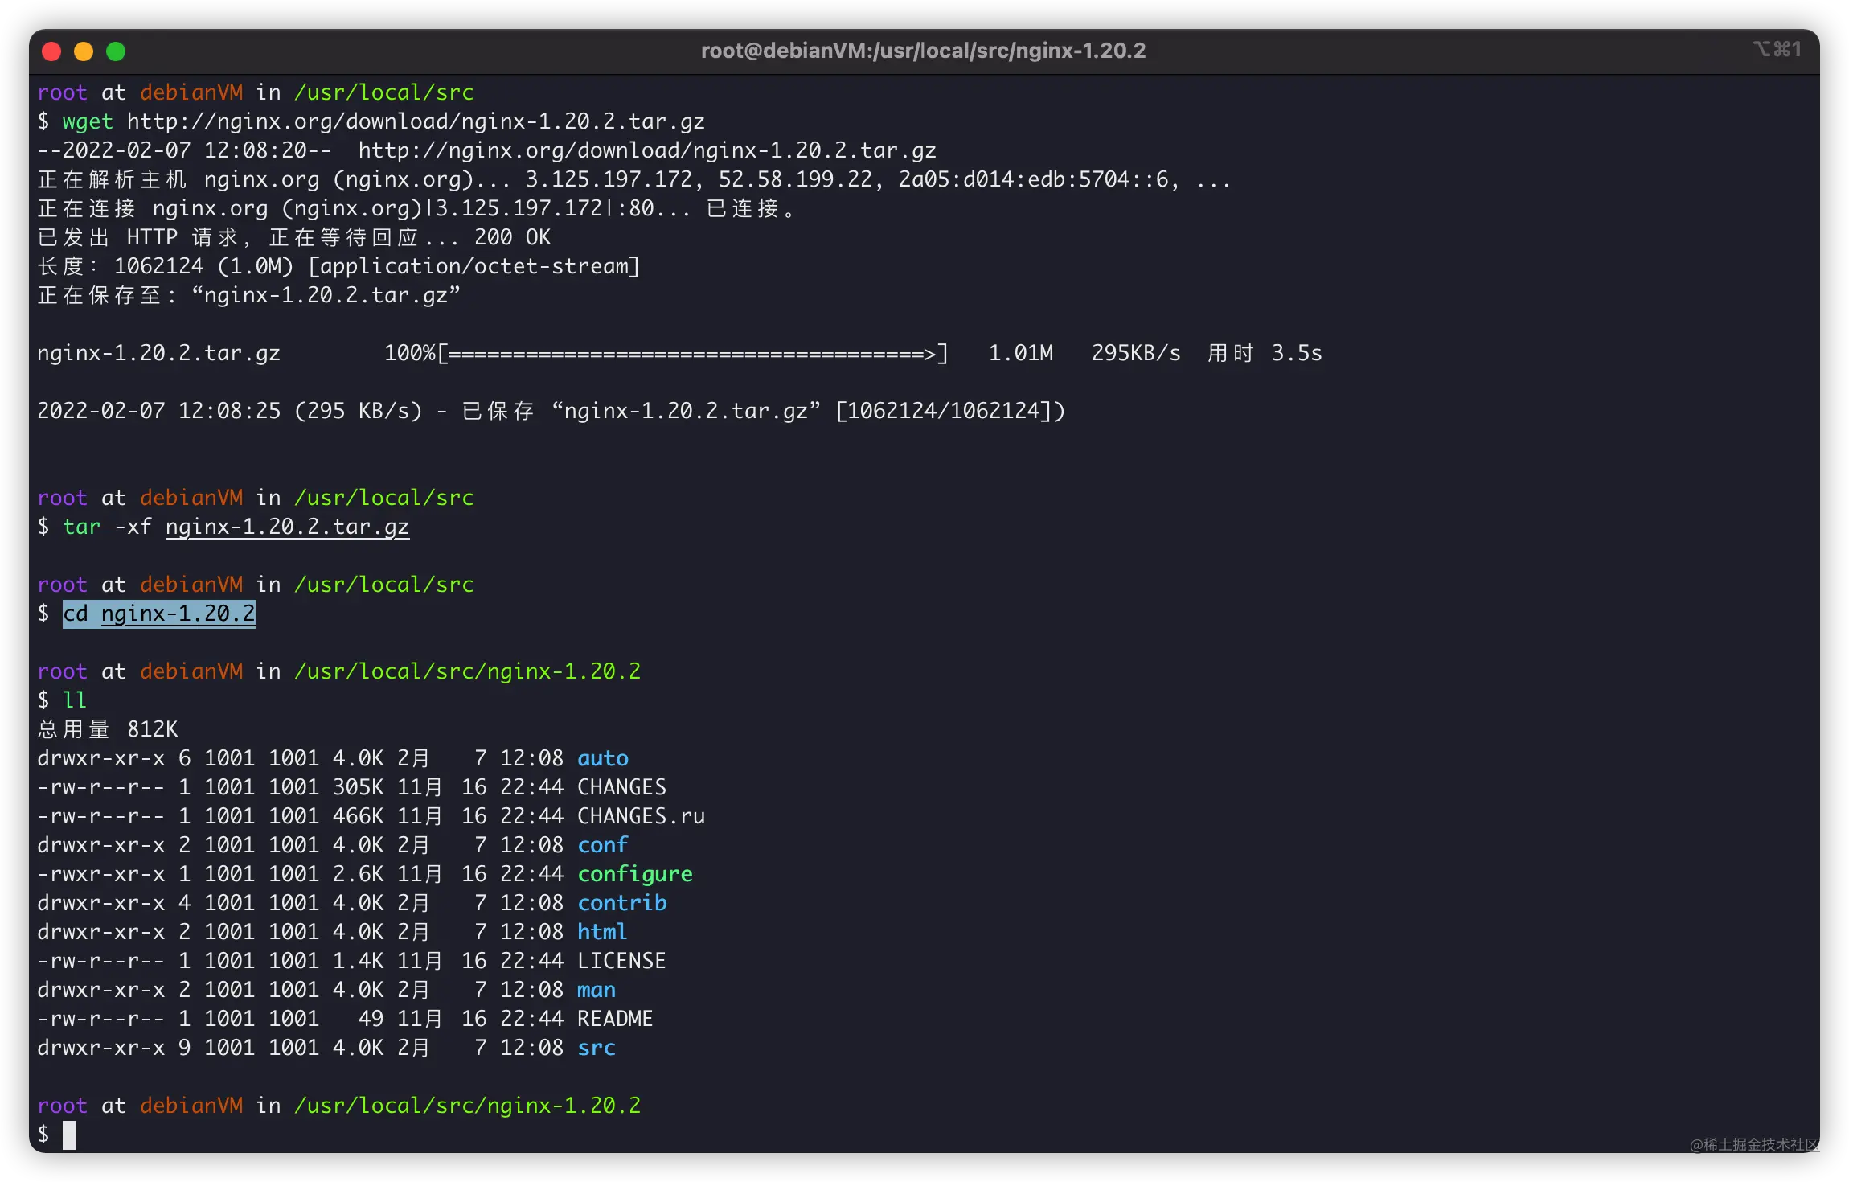Click the green 'configure' executable name

tap(635, 874)
